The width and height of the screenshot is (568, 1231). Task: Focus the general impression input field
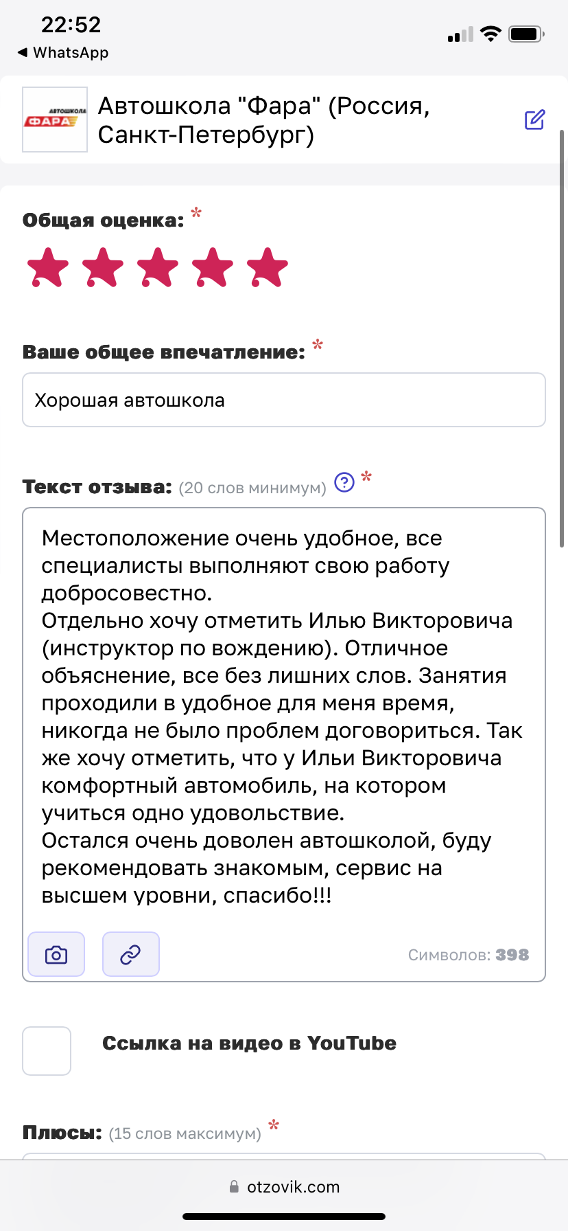pyautogui.click(x=284, y=400)
